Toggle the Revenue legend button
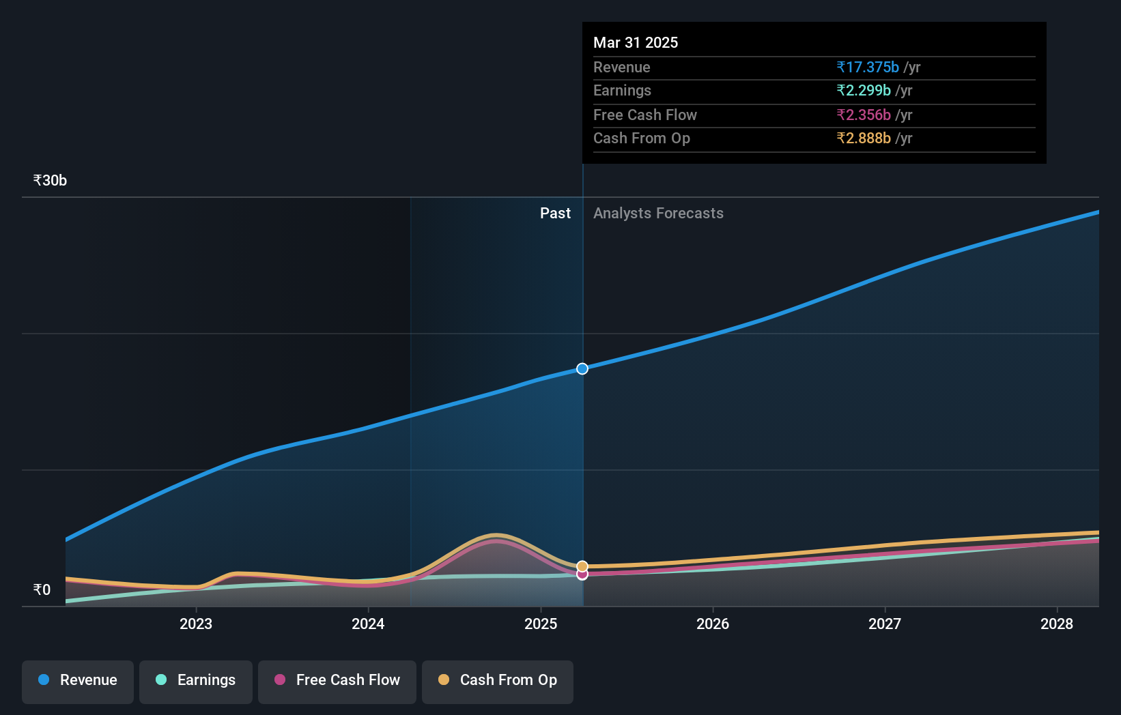The width and height of the screenshot is (1121, 715). coord(78,682)
